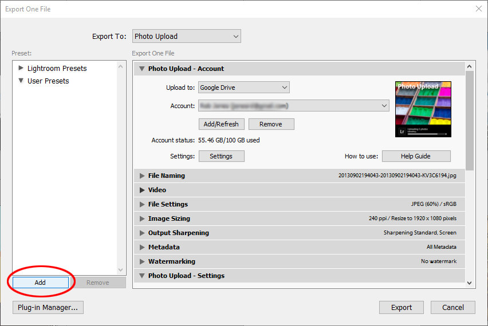
Task: Expand the Lightroom Presets tree item
Action: tap(21, 68)
